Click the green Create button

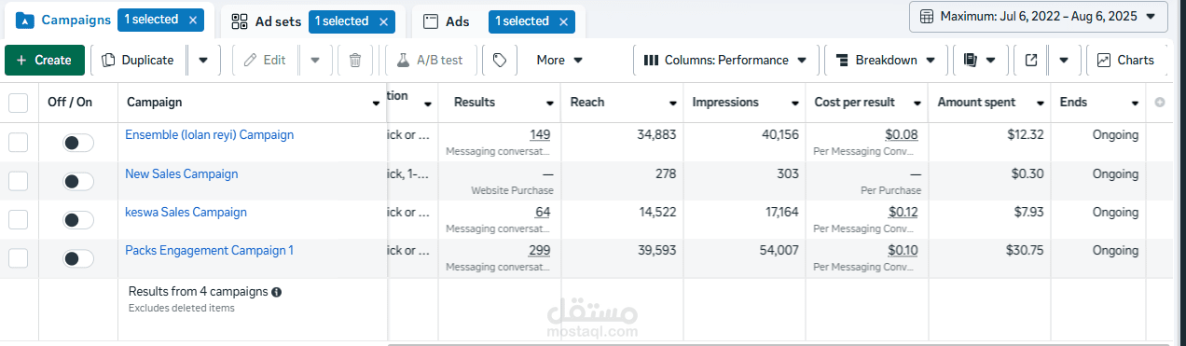[45, 60]
